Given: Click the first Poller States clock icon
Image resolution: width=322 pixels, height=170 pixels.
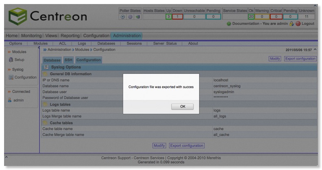Looking at the screenshot, I should 123,17.
